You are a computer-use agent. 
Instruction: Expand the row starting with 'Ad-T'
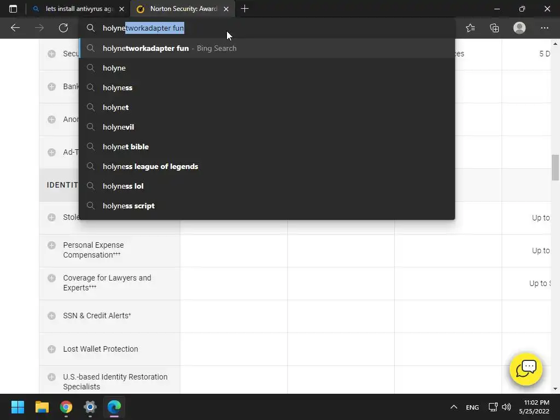52,152
